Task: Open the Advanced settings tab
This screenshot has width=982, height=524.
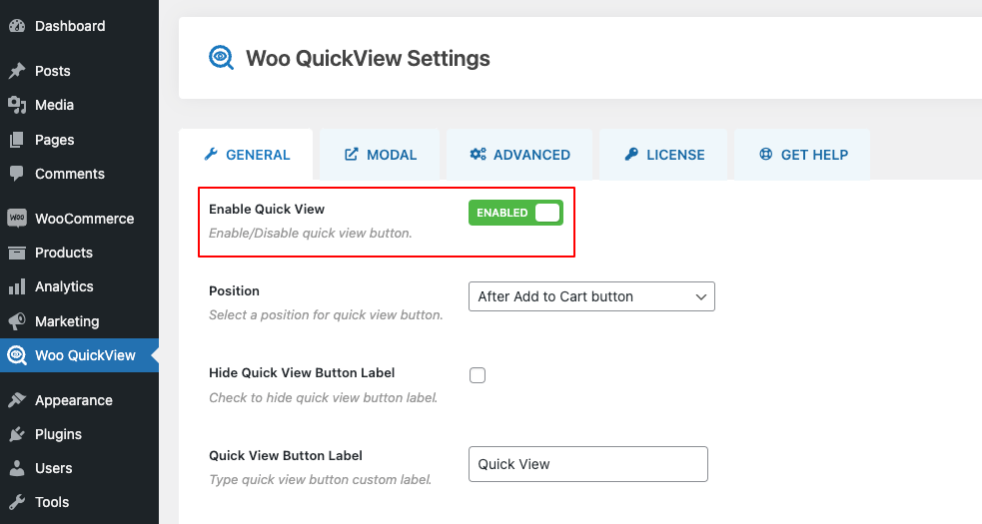Action: (x=519, y=155)
